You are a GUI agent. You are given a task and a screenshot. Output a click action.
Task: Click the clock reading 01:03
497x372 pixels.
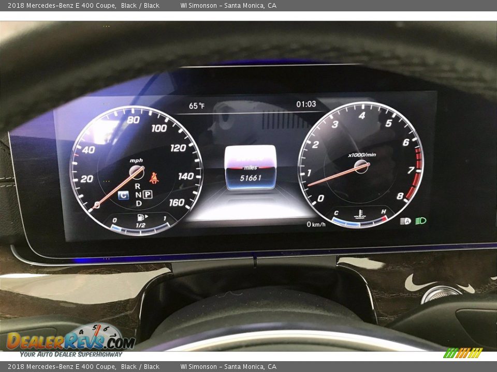click(x=306, y=104)
